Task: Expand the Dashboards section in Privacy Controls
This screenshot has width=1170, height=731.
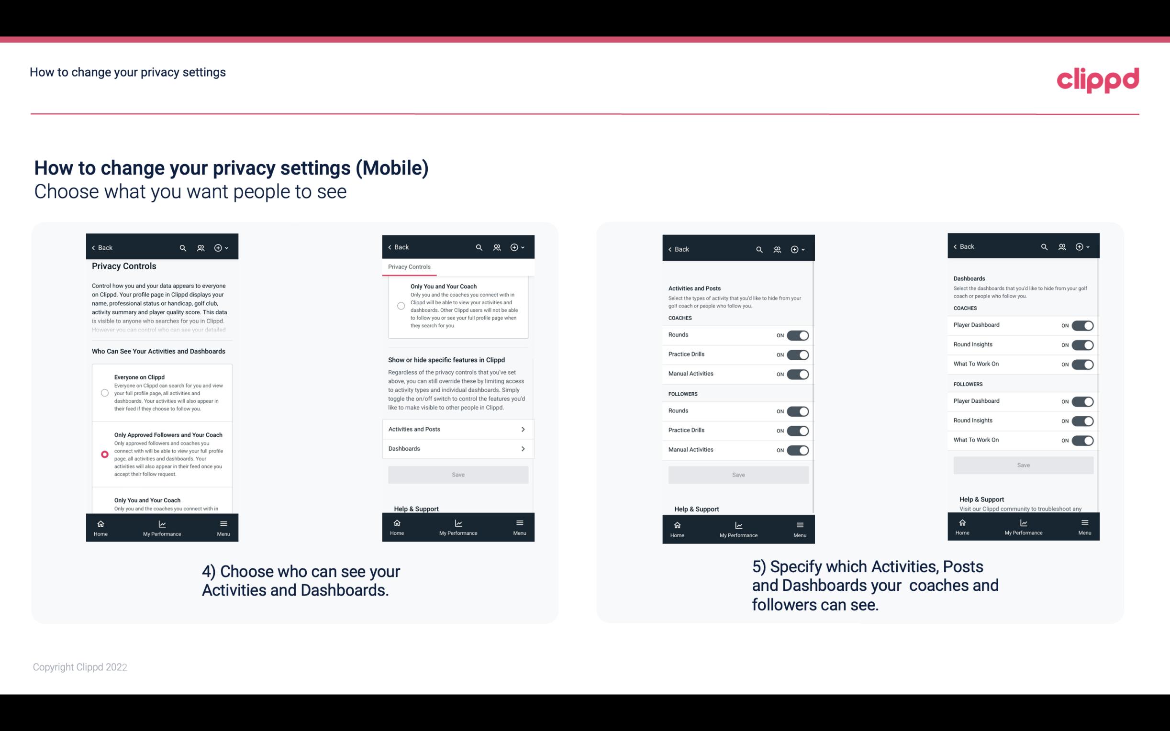Action: click(x=457, y=448)
